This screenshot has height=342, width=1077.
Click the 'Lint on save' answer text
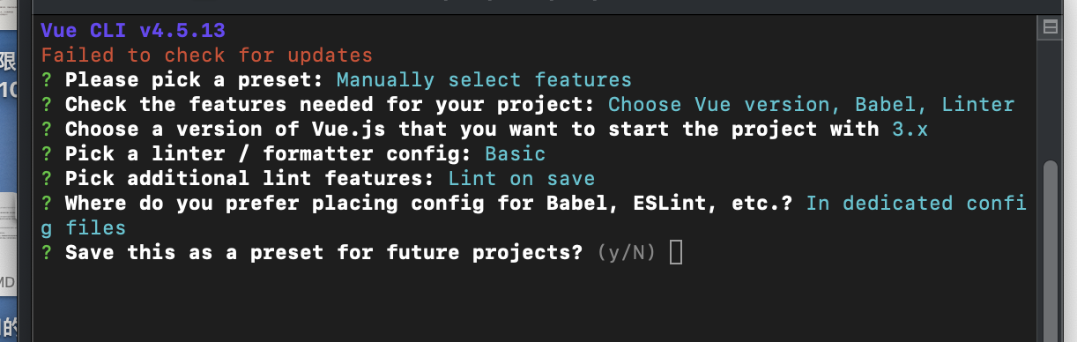click(x=521, y=178)
